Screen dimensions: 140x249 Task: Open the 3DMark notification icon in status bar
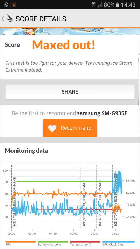click(13, 5)
